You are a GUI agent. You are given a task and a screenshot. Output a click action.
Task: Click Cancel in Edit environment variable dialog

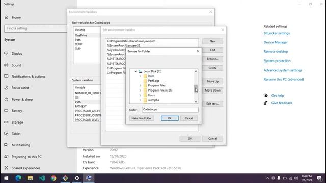212,139
